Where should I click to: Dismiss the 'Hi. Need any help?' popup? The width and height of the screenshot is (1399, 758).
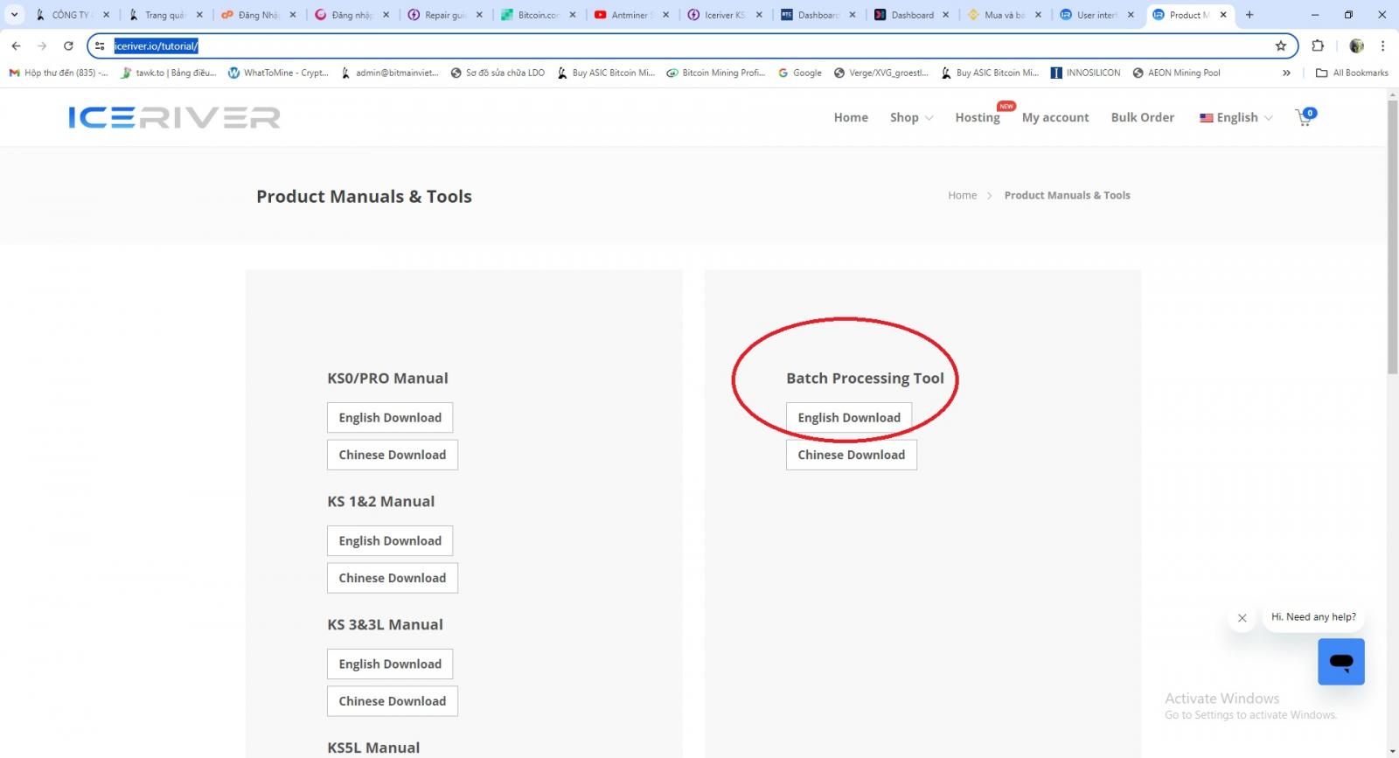tap(1242, 618)
